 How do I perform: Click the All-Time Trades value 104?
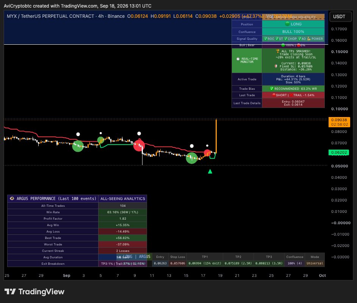[123, 206]
